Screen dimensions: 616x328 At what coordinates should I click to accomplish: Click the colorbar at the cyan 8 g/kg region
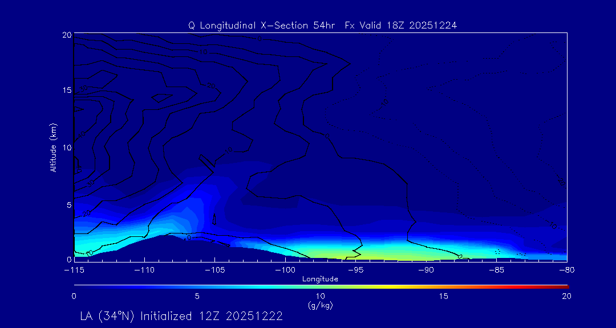point(271,287)
